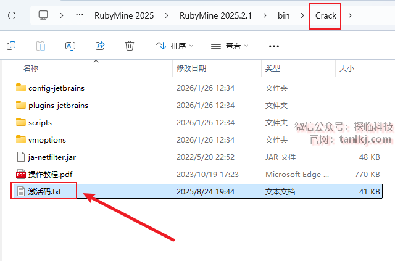Image resolution: width=395 pixels, height=261 pixels.
Task: Open the 查看 view dropdown
Action: [230, 46]
